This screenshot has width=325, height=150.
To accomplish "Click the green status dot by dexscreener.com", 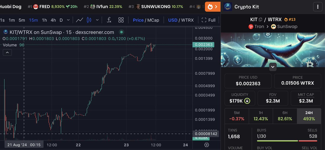I will [x=121, y=32].
